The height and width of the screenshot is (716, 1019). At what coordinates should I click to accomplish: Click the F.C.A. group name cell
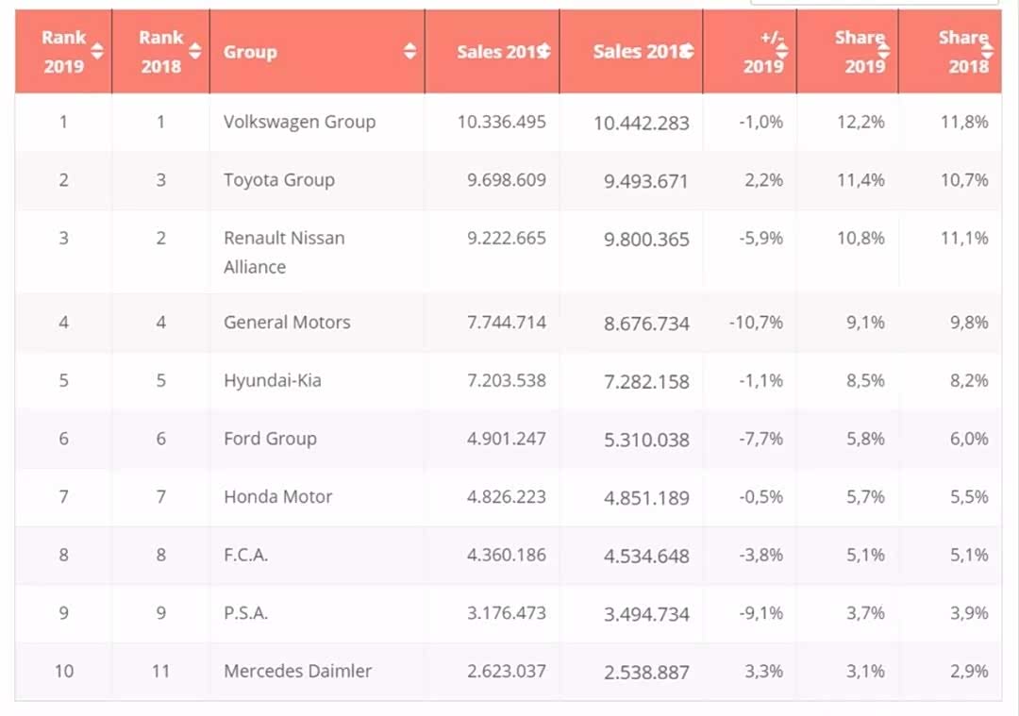pos(245,556)
